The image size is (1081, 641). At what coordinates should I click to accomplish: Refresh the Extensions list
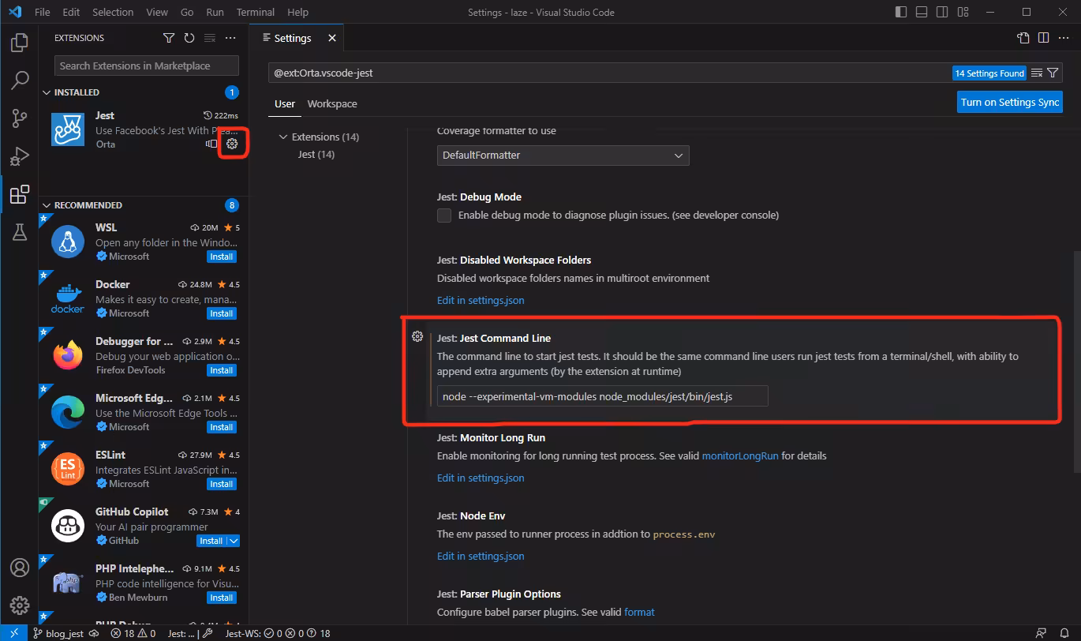189,38
